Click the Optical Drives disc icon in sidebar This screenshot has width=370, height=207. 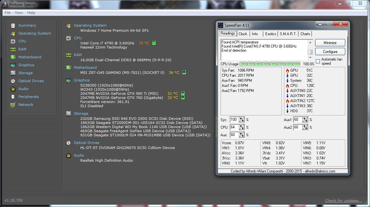click(x=13, y=81)
